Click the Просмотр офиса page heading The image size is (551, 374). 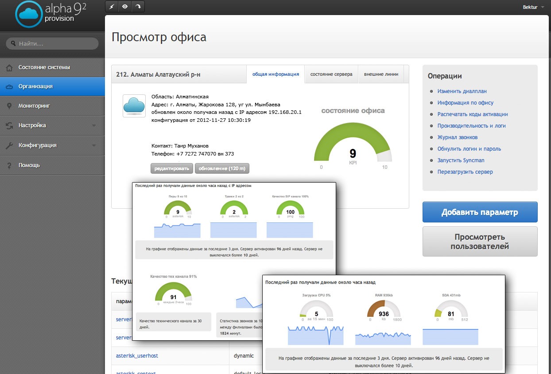click(x=159, y=37)
